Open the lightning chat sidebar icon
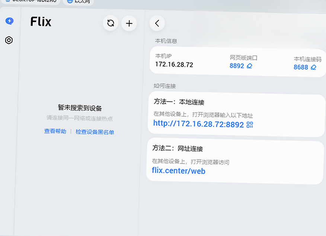 pyautogui.click(x=10, y=21)
